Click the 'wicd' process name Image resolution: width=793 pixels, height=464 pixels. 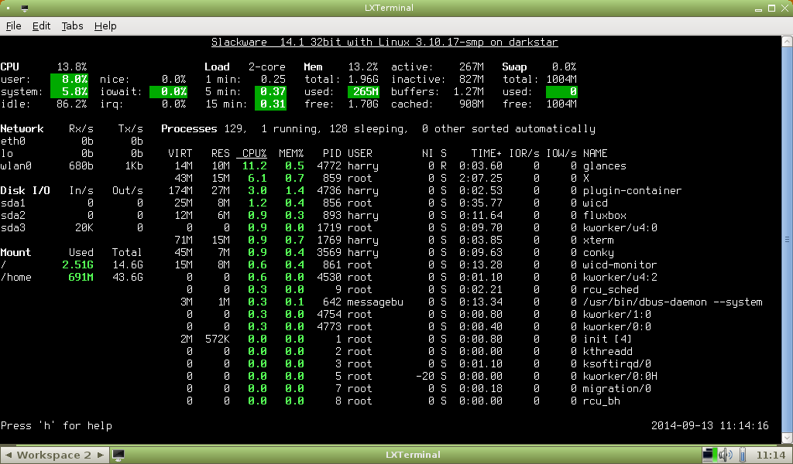point(596,203)
